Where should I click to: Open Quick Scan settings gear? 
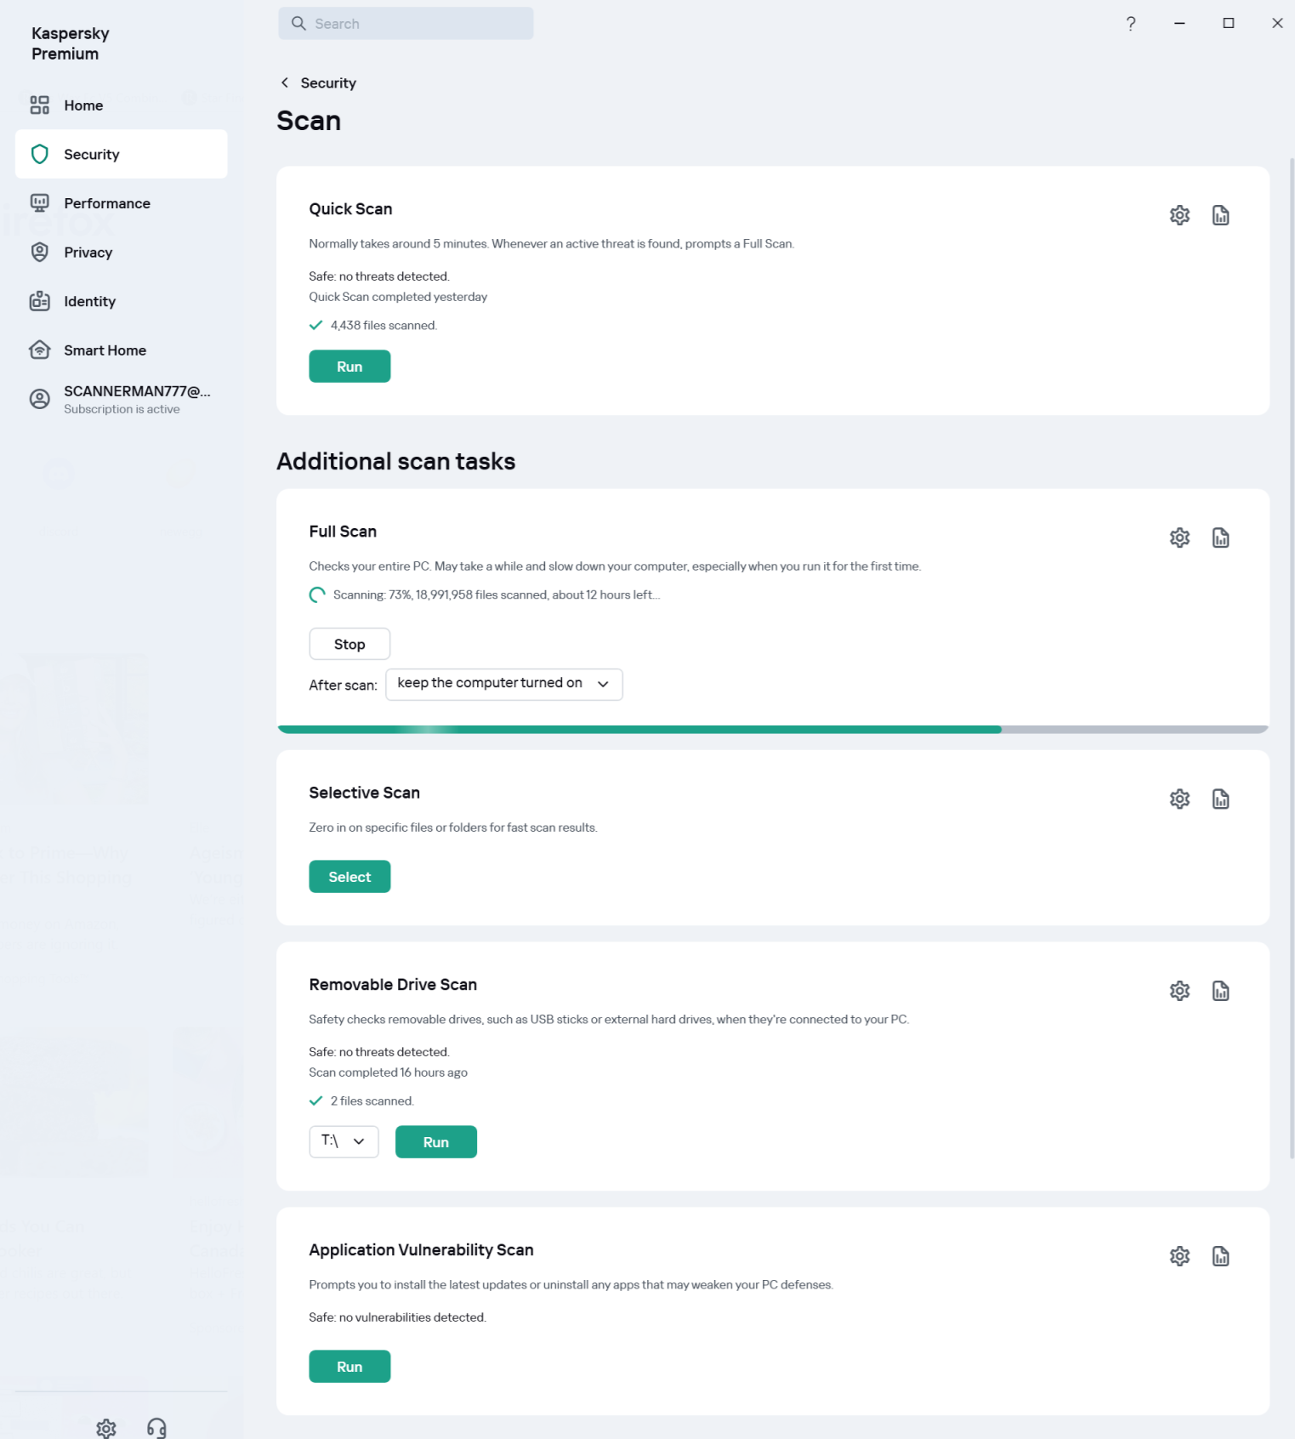1179,215
